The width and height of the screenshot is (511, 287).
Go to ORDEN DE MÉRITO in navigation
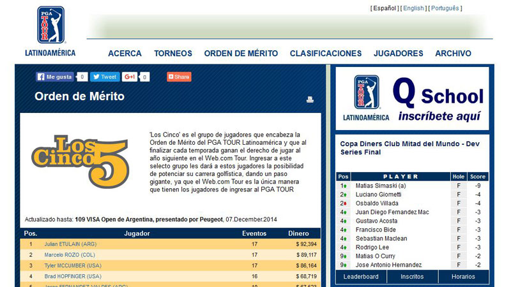(241, 54)
